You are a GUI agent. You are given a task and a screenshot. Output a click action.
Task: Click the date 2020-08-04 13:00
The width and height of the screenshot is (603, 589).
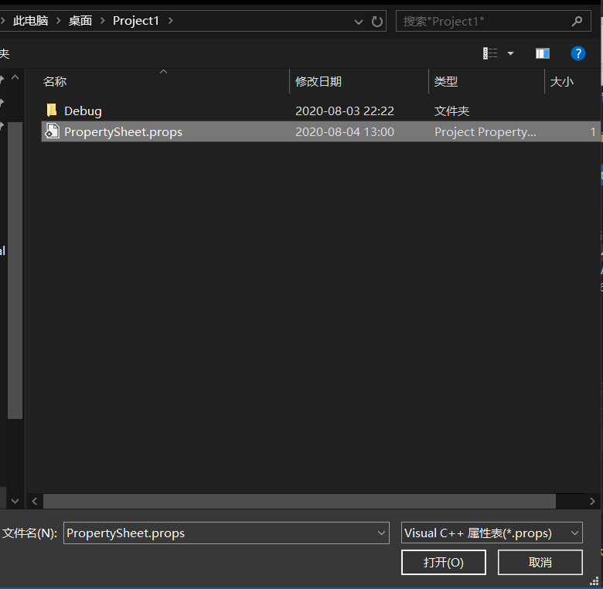[345, 132]
